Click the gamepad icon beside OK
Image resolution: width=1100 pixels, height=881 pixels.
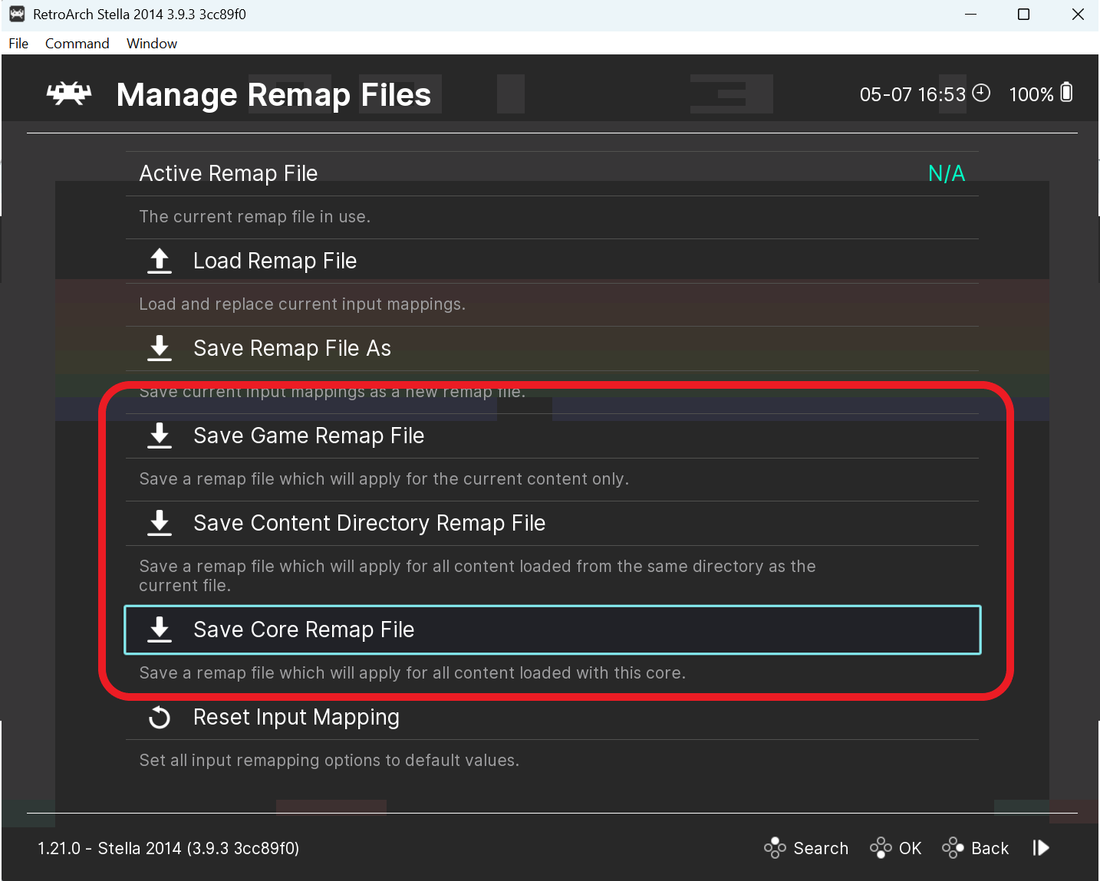[x=881, y=848]
